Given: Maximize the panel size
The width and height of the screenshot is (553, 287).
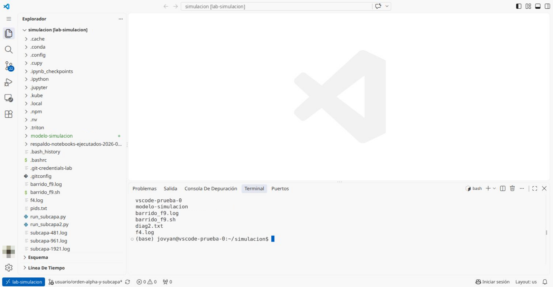Looking at the screenshot, I should pyautogui.click(x=535, y=188).
